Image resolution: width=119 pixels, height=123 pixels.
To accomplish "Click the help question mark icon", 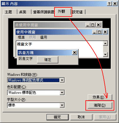I will click(109, 4).
